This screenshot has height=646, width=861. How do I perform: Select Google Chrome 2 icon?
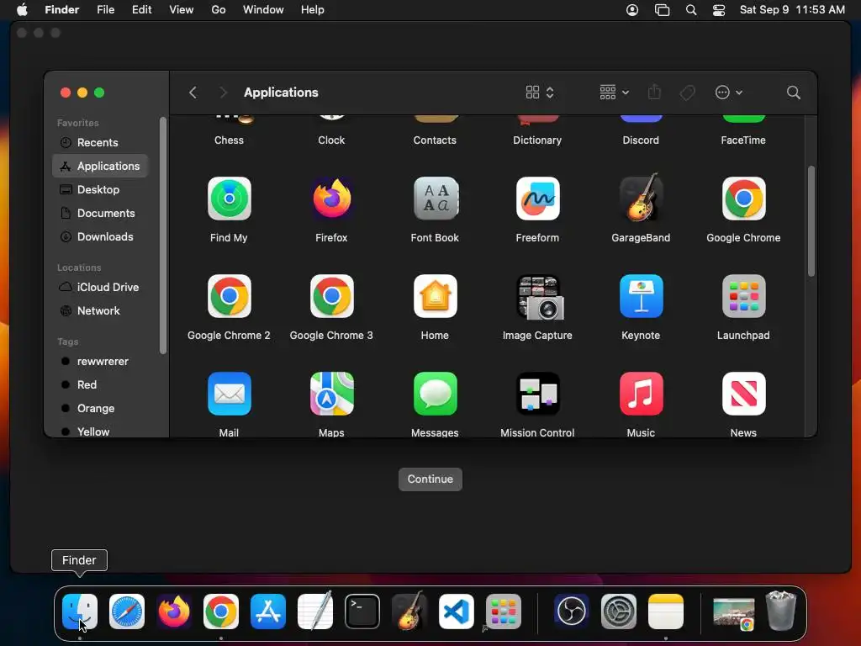[x=229, y=296]
